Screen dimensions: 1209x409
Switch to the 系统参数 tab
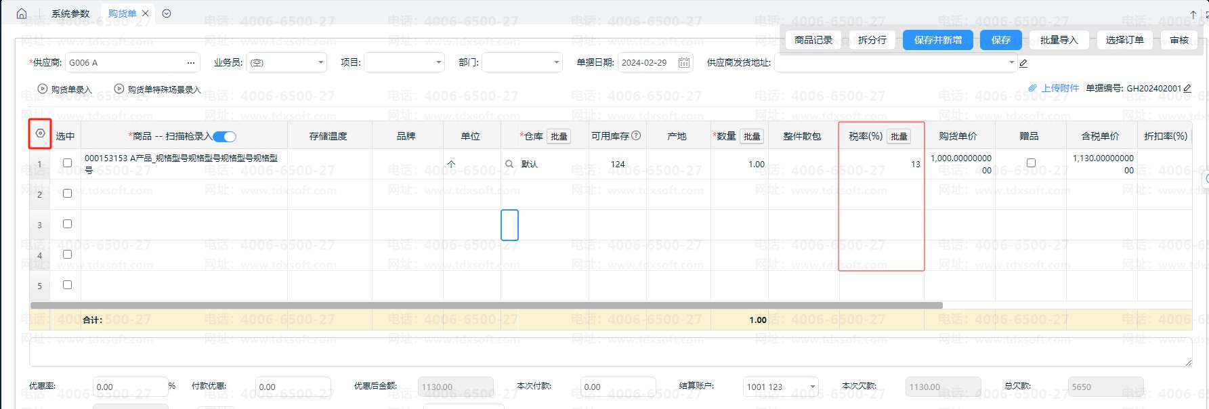point(70,14)
